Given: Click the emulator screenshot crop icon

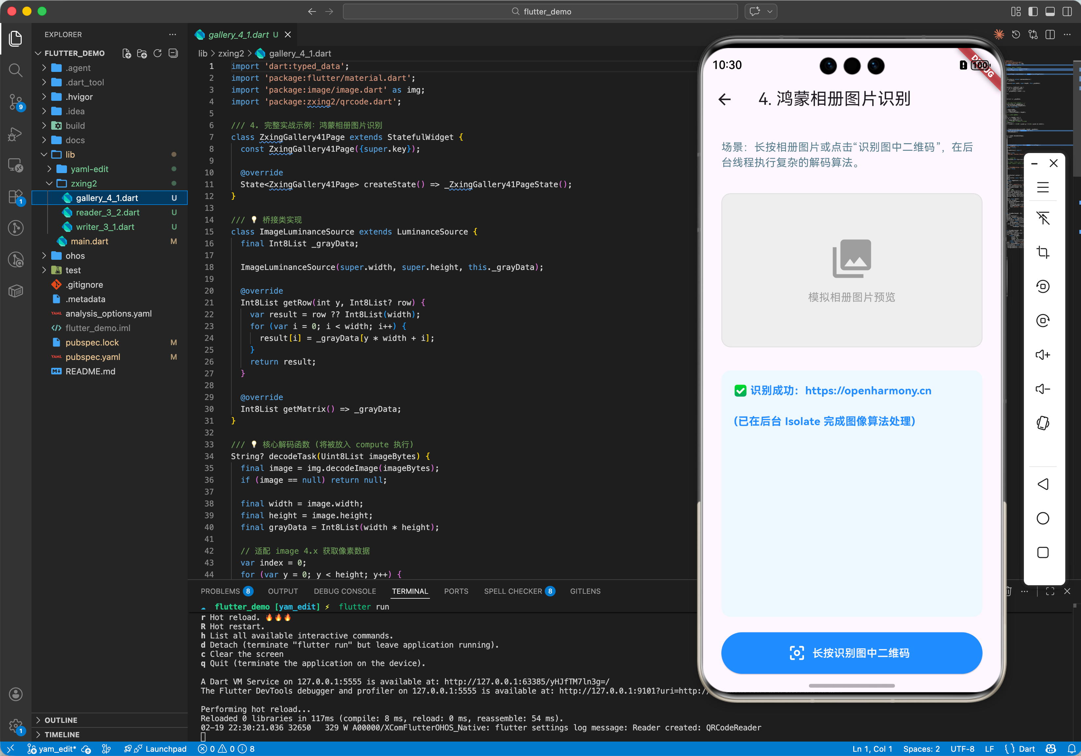Looking at the screenshot, I should click(1042, 252).
